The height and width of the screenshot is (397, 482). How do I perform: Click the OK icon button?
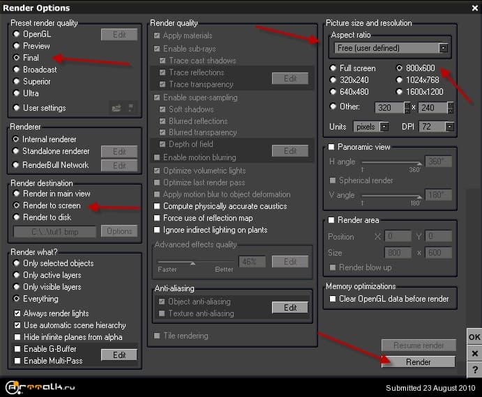coord(474,337)
